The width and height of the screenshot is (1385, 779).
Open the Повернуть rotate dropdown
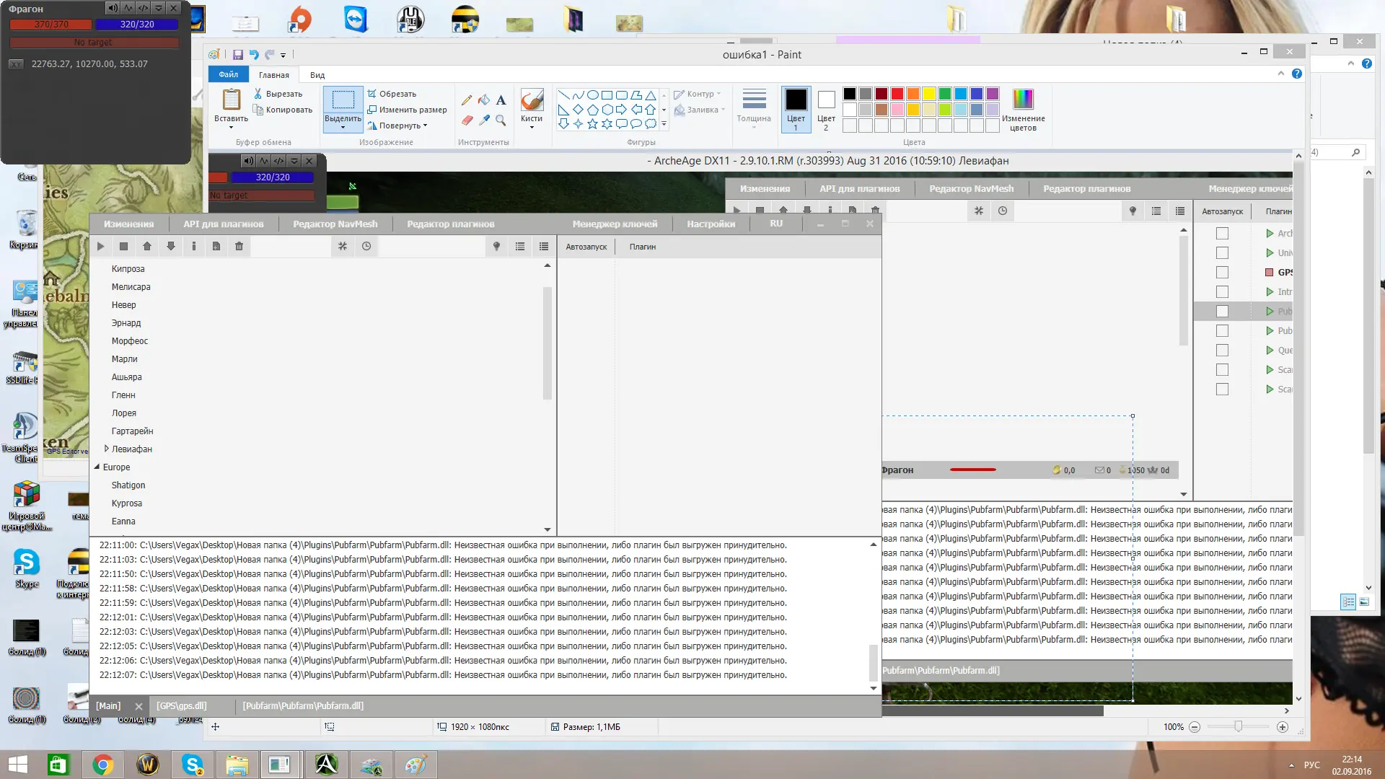[399, 126]
